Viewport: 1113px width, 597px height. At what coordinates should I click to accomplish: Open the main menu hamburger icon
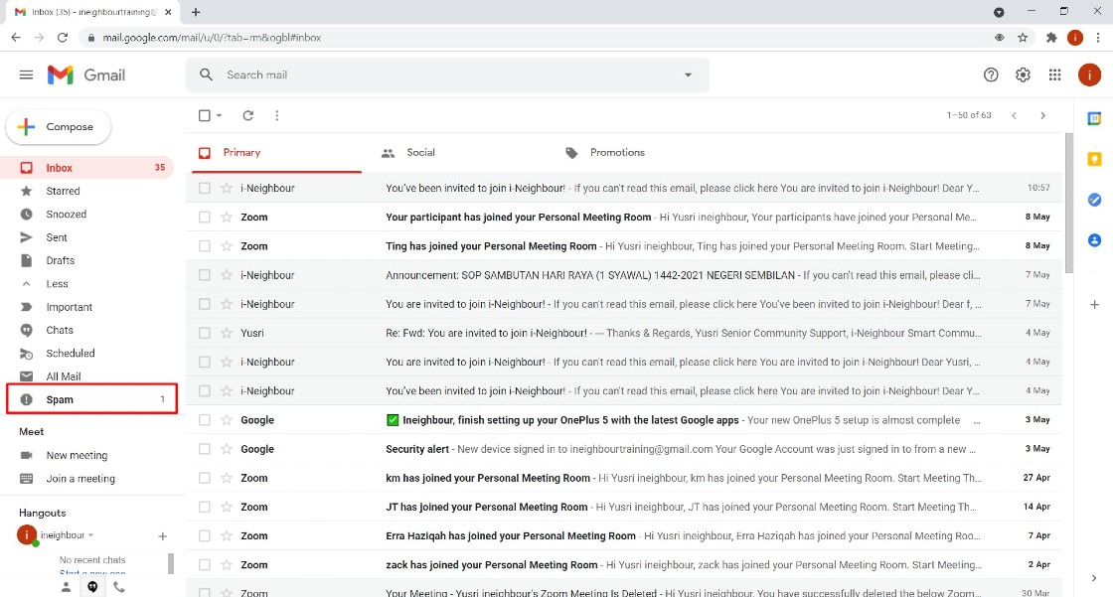(26, 75)
